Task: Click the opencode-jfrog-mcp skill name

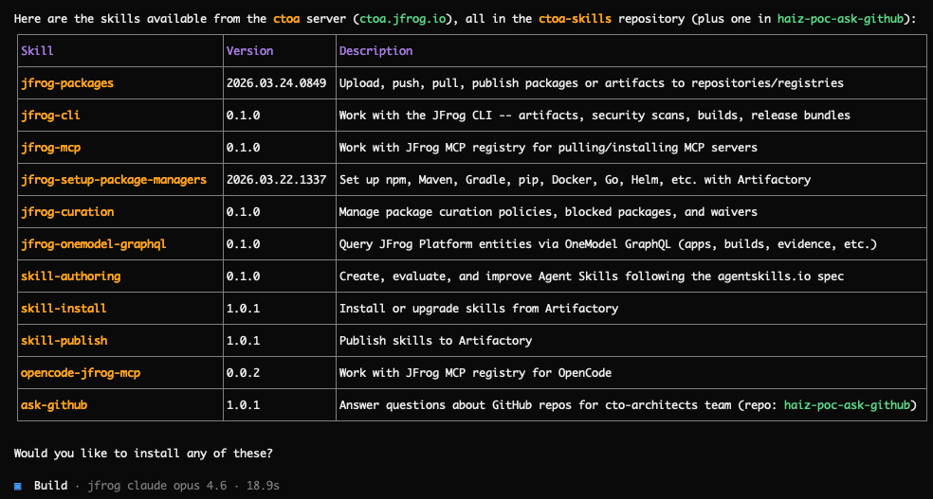Action: [x=81, y=373]
